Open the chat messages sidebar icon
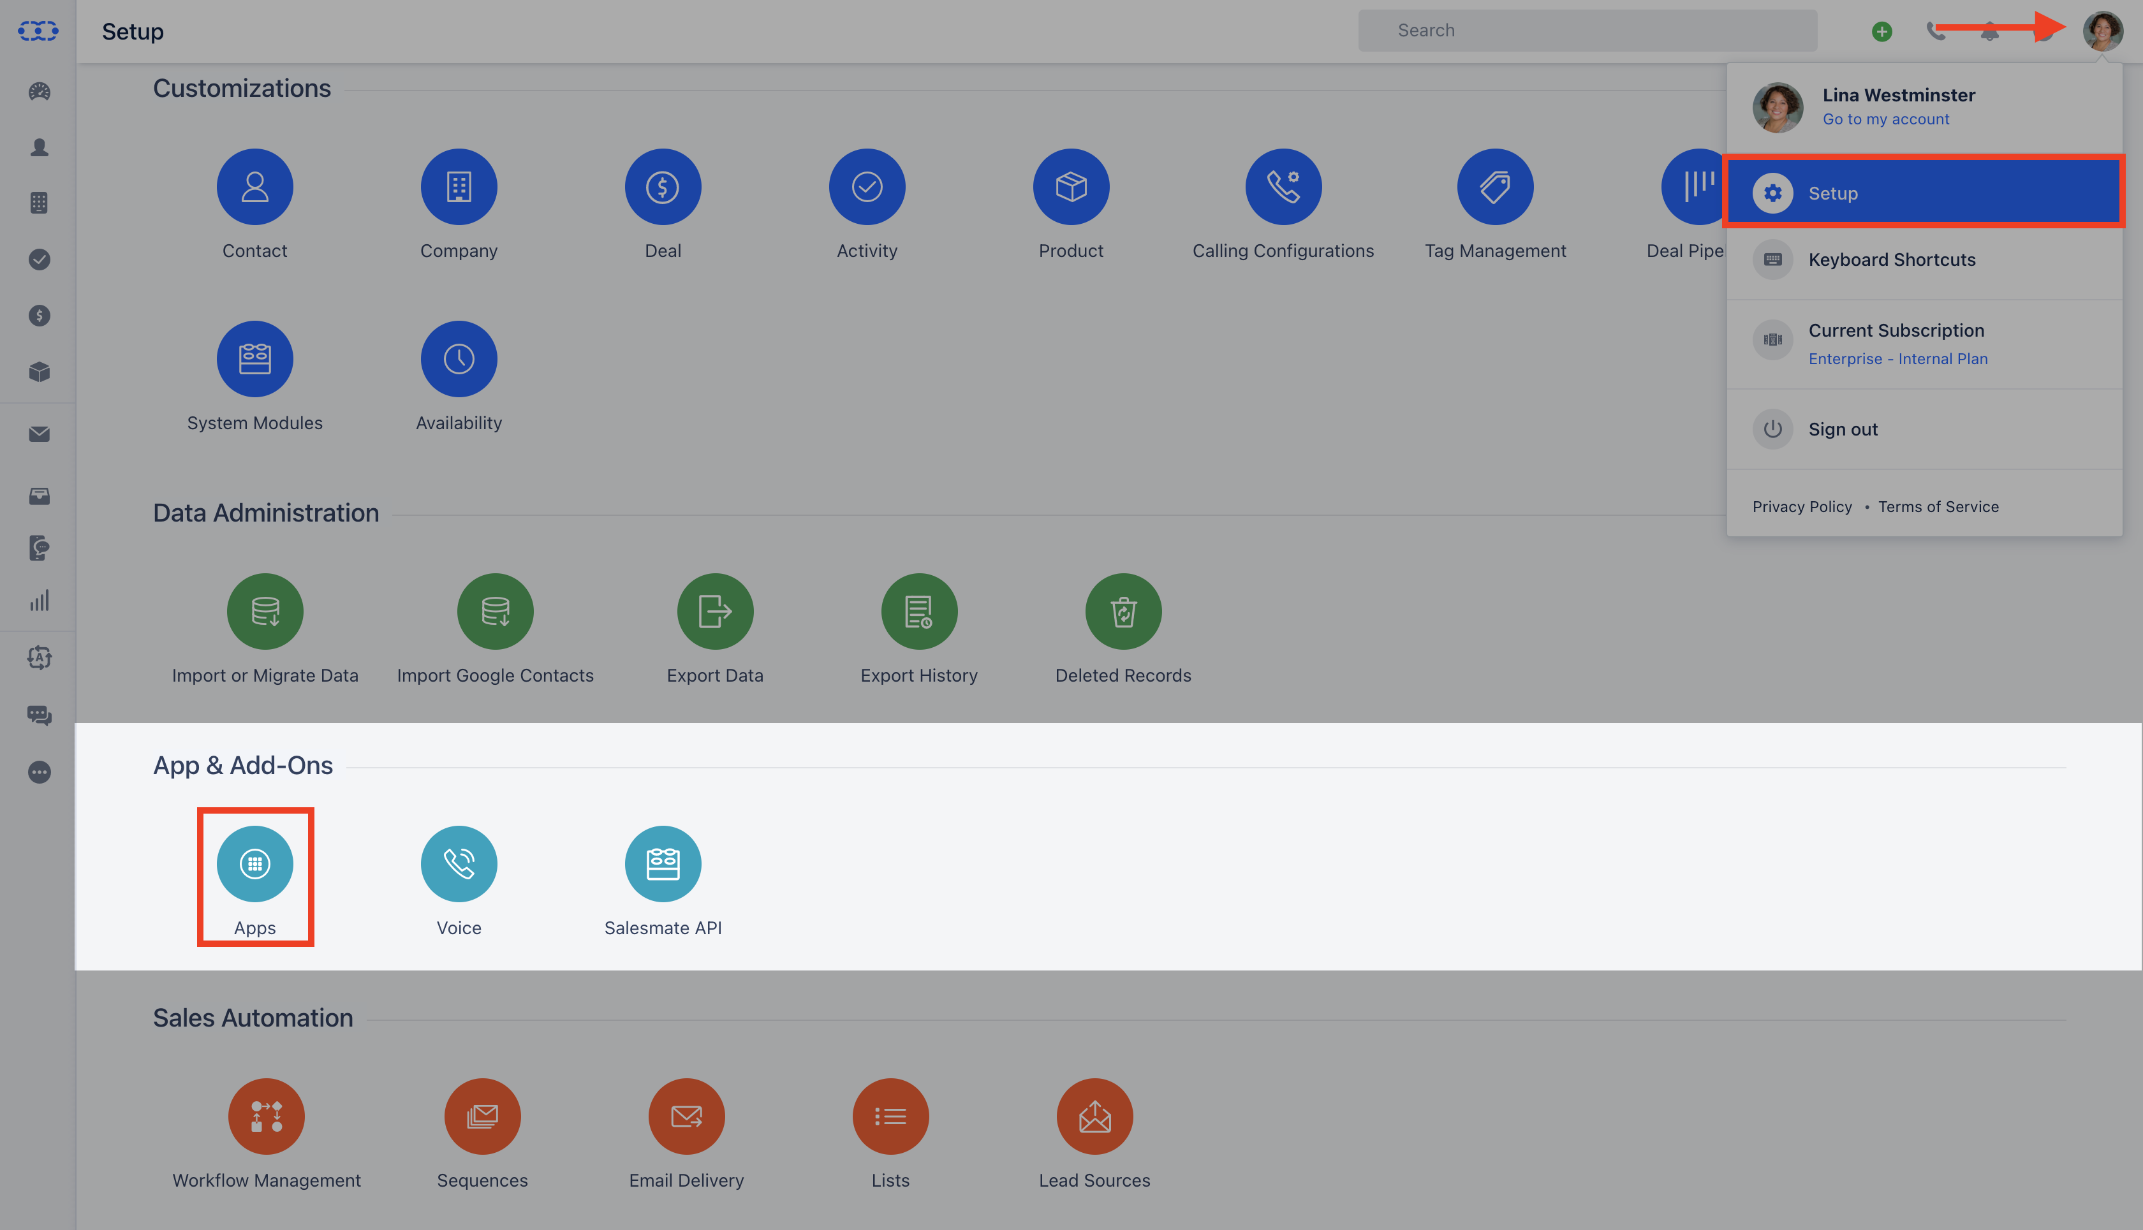This screenshot has width=2143, height=1230. tap(39, 715)
